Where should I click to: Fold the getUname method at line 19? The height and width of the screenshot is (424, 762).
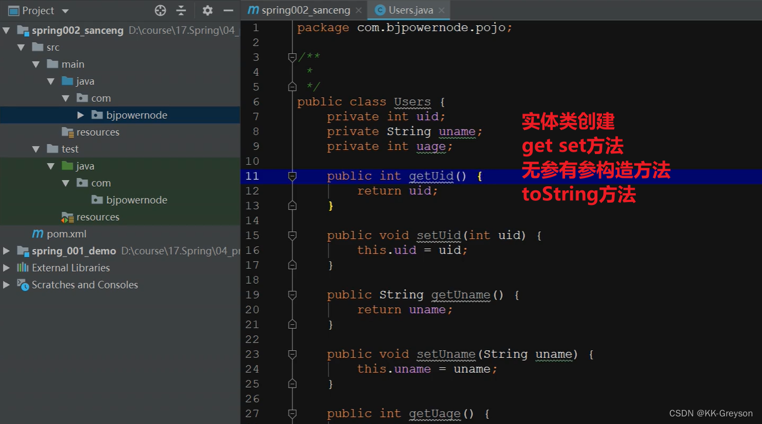[292, 295]
